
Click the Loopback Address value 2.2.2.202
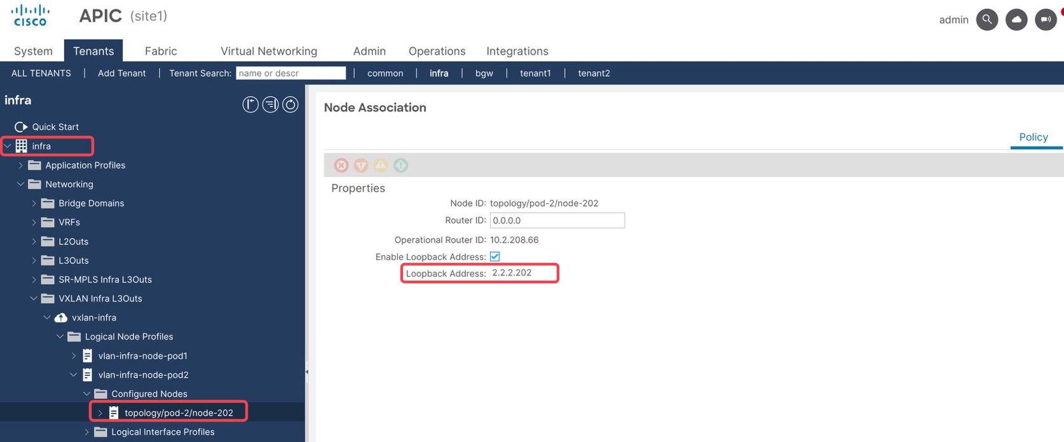click(512, 273)
